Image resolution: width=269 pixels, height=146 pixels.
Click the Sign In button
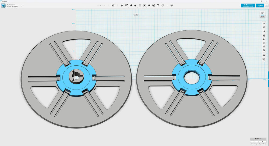pos(260,5)
